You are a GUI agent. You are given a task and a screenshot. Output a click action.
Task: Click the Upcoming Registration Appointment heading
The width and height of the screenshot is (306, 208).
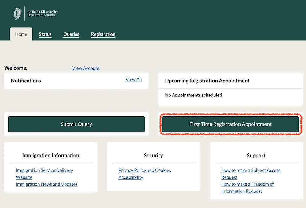tap(207, 81)
